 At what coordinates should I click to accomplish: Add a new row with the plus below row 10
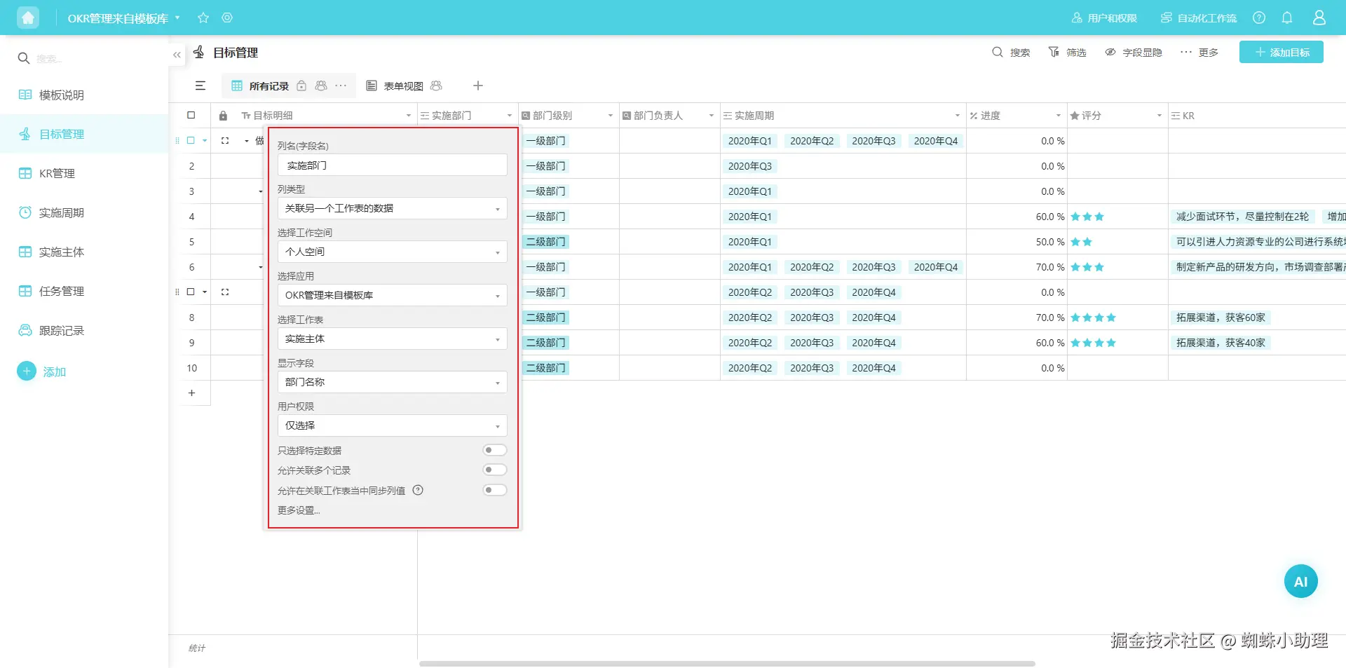pos(191,393)
